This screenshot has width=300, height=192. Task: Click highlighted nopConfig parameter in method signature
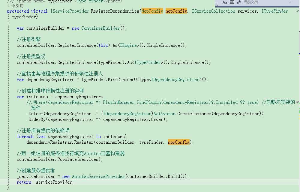coord(176,11)
